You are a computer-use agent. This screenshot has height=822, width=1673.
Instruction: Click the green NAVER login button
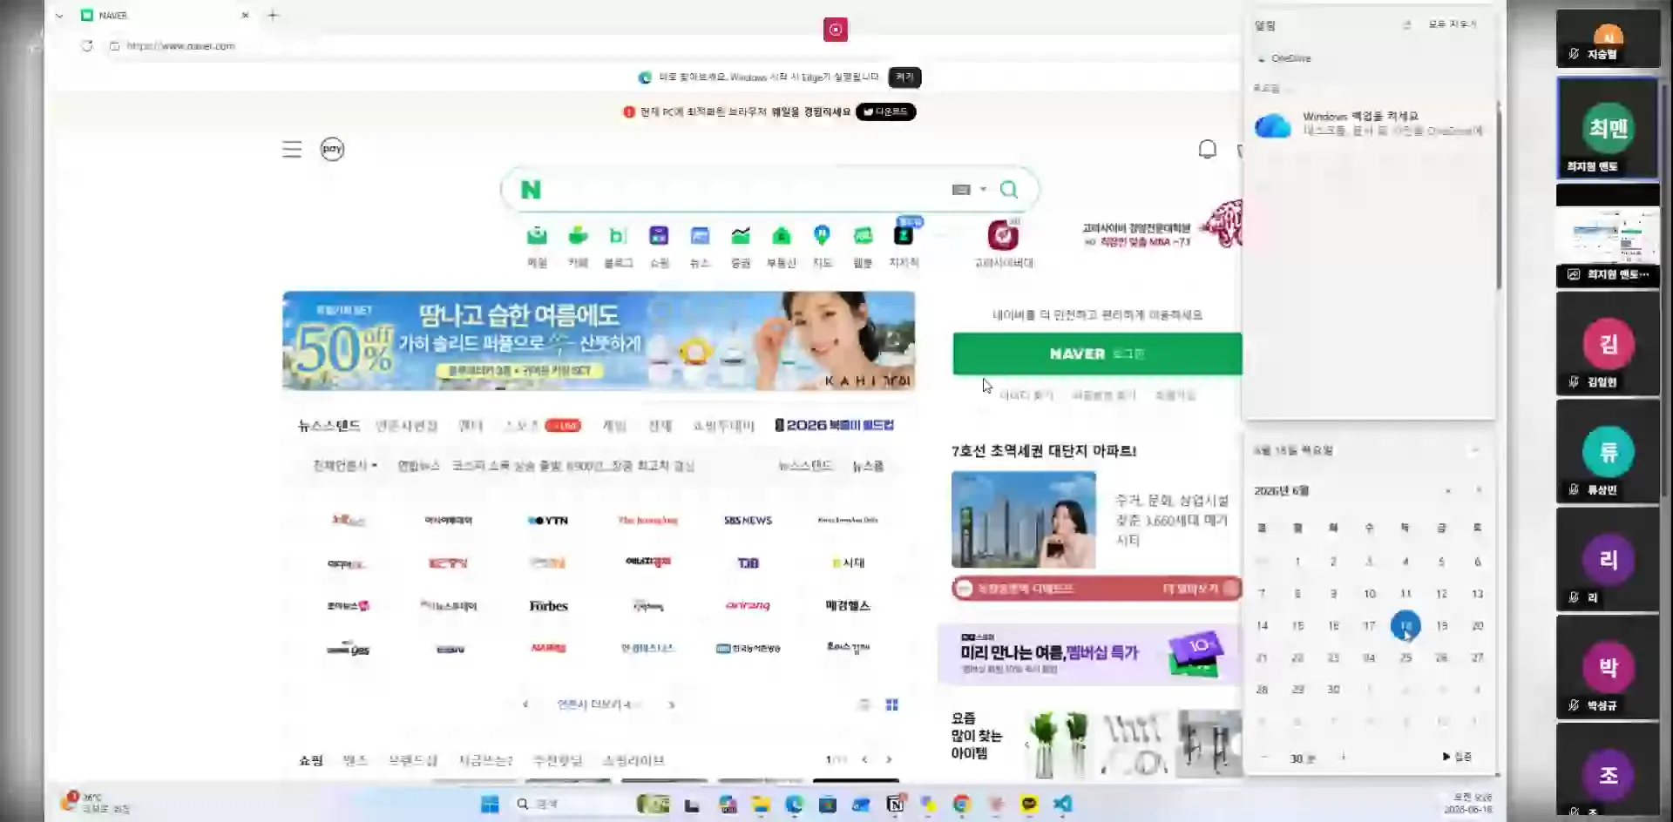pos(1097,354)
